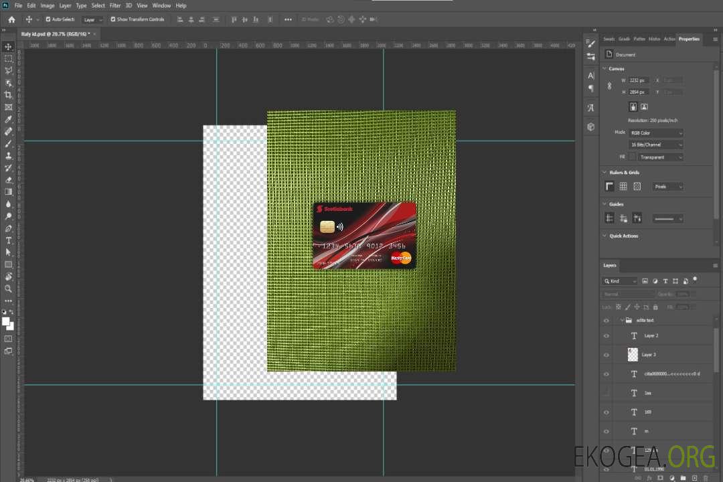Uncheck the Auto-Select checkbox

tap(49, 19)
